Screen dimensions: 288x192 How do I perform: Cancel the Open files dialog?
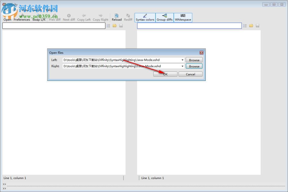click(x=190, y=74)
